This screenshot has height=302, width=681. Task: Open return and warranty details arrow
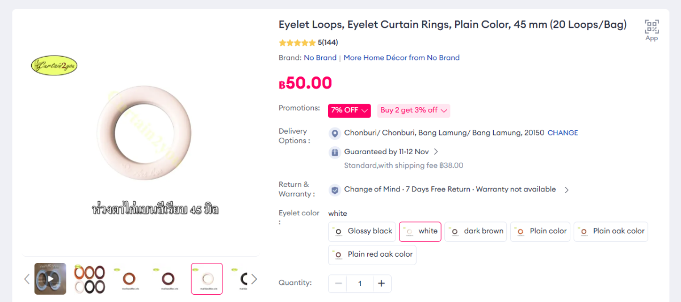point(566,190)
